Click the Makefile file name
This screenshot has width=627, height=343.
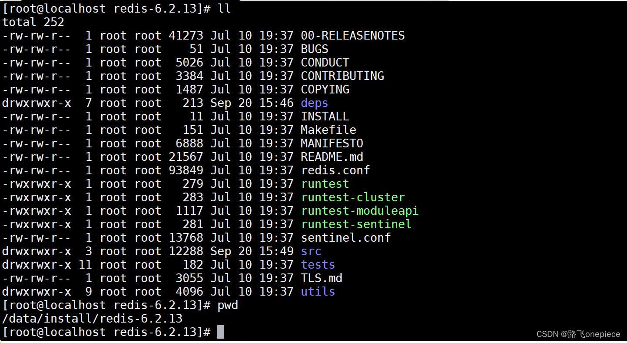point(328,130)
